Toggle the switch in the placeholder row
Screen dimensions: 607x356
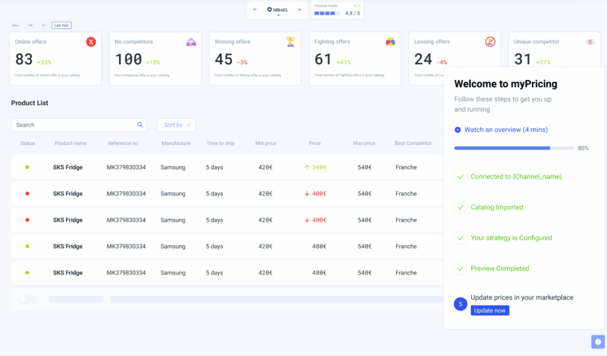click(x=27, y=299)
